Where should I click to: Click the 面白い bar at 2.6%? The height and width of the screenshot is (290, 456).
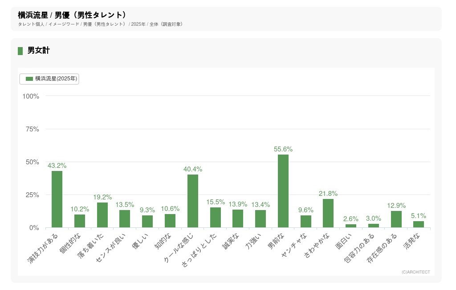click(351, 226)
